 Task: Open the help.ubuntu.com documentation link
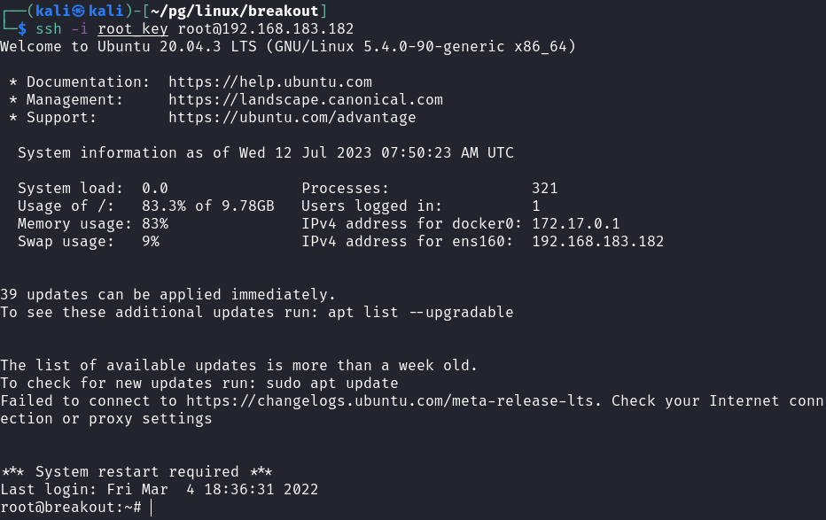(x=270, y=82)
